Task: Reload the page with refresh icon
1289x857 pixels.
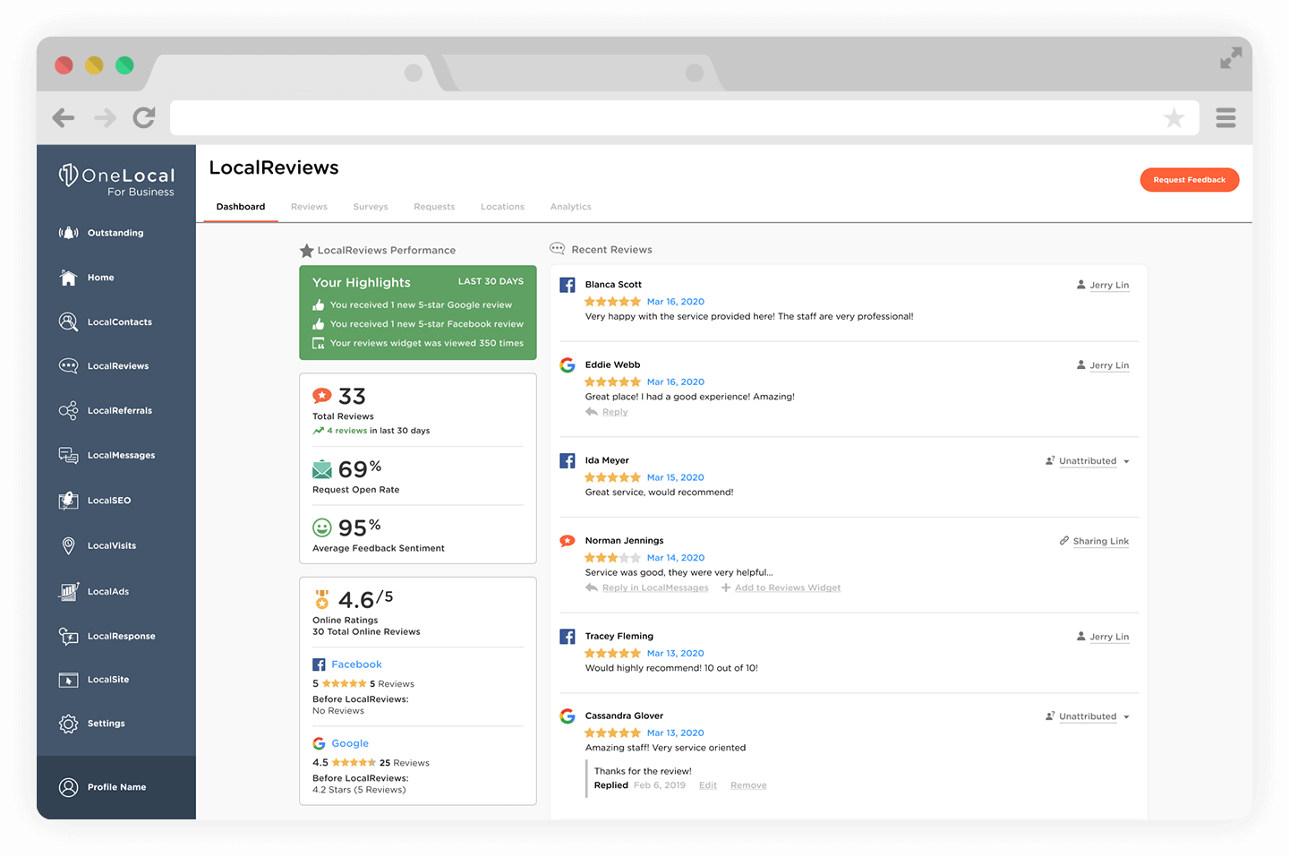Action: tap(144, 117)
